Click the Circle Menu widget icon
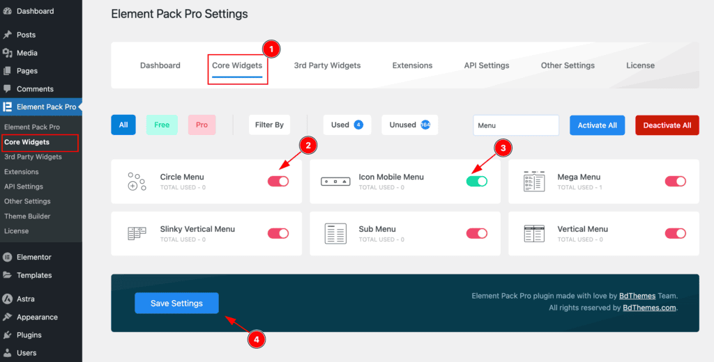 tap(137, 182)
